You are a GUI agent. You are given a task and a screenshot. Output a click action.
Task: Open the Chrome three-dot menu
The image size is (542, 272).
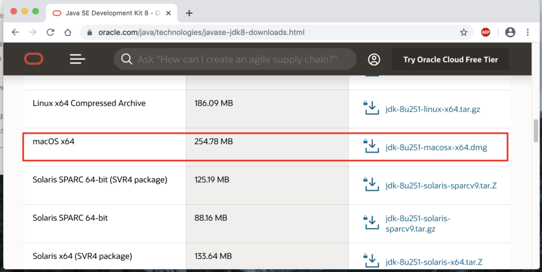tap(528, 32)
